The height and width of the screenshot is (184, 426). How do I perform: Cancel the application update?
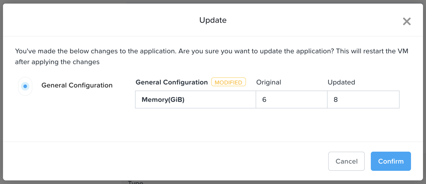pos(346,161)
